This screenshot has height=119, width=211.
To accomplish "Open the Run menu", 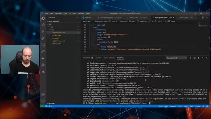I will (x=75, y=14).
